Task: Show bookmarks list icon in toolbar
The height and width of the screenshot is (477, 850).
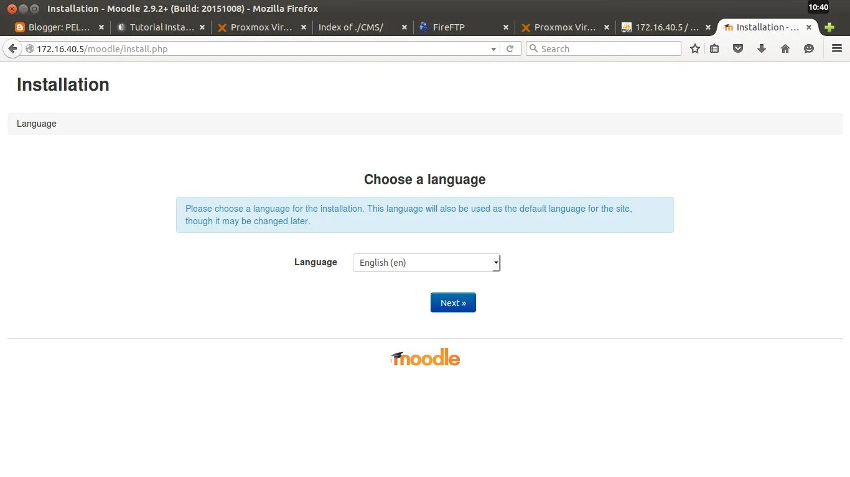Action: (714, 48)
